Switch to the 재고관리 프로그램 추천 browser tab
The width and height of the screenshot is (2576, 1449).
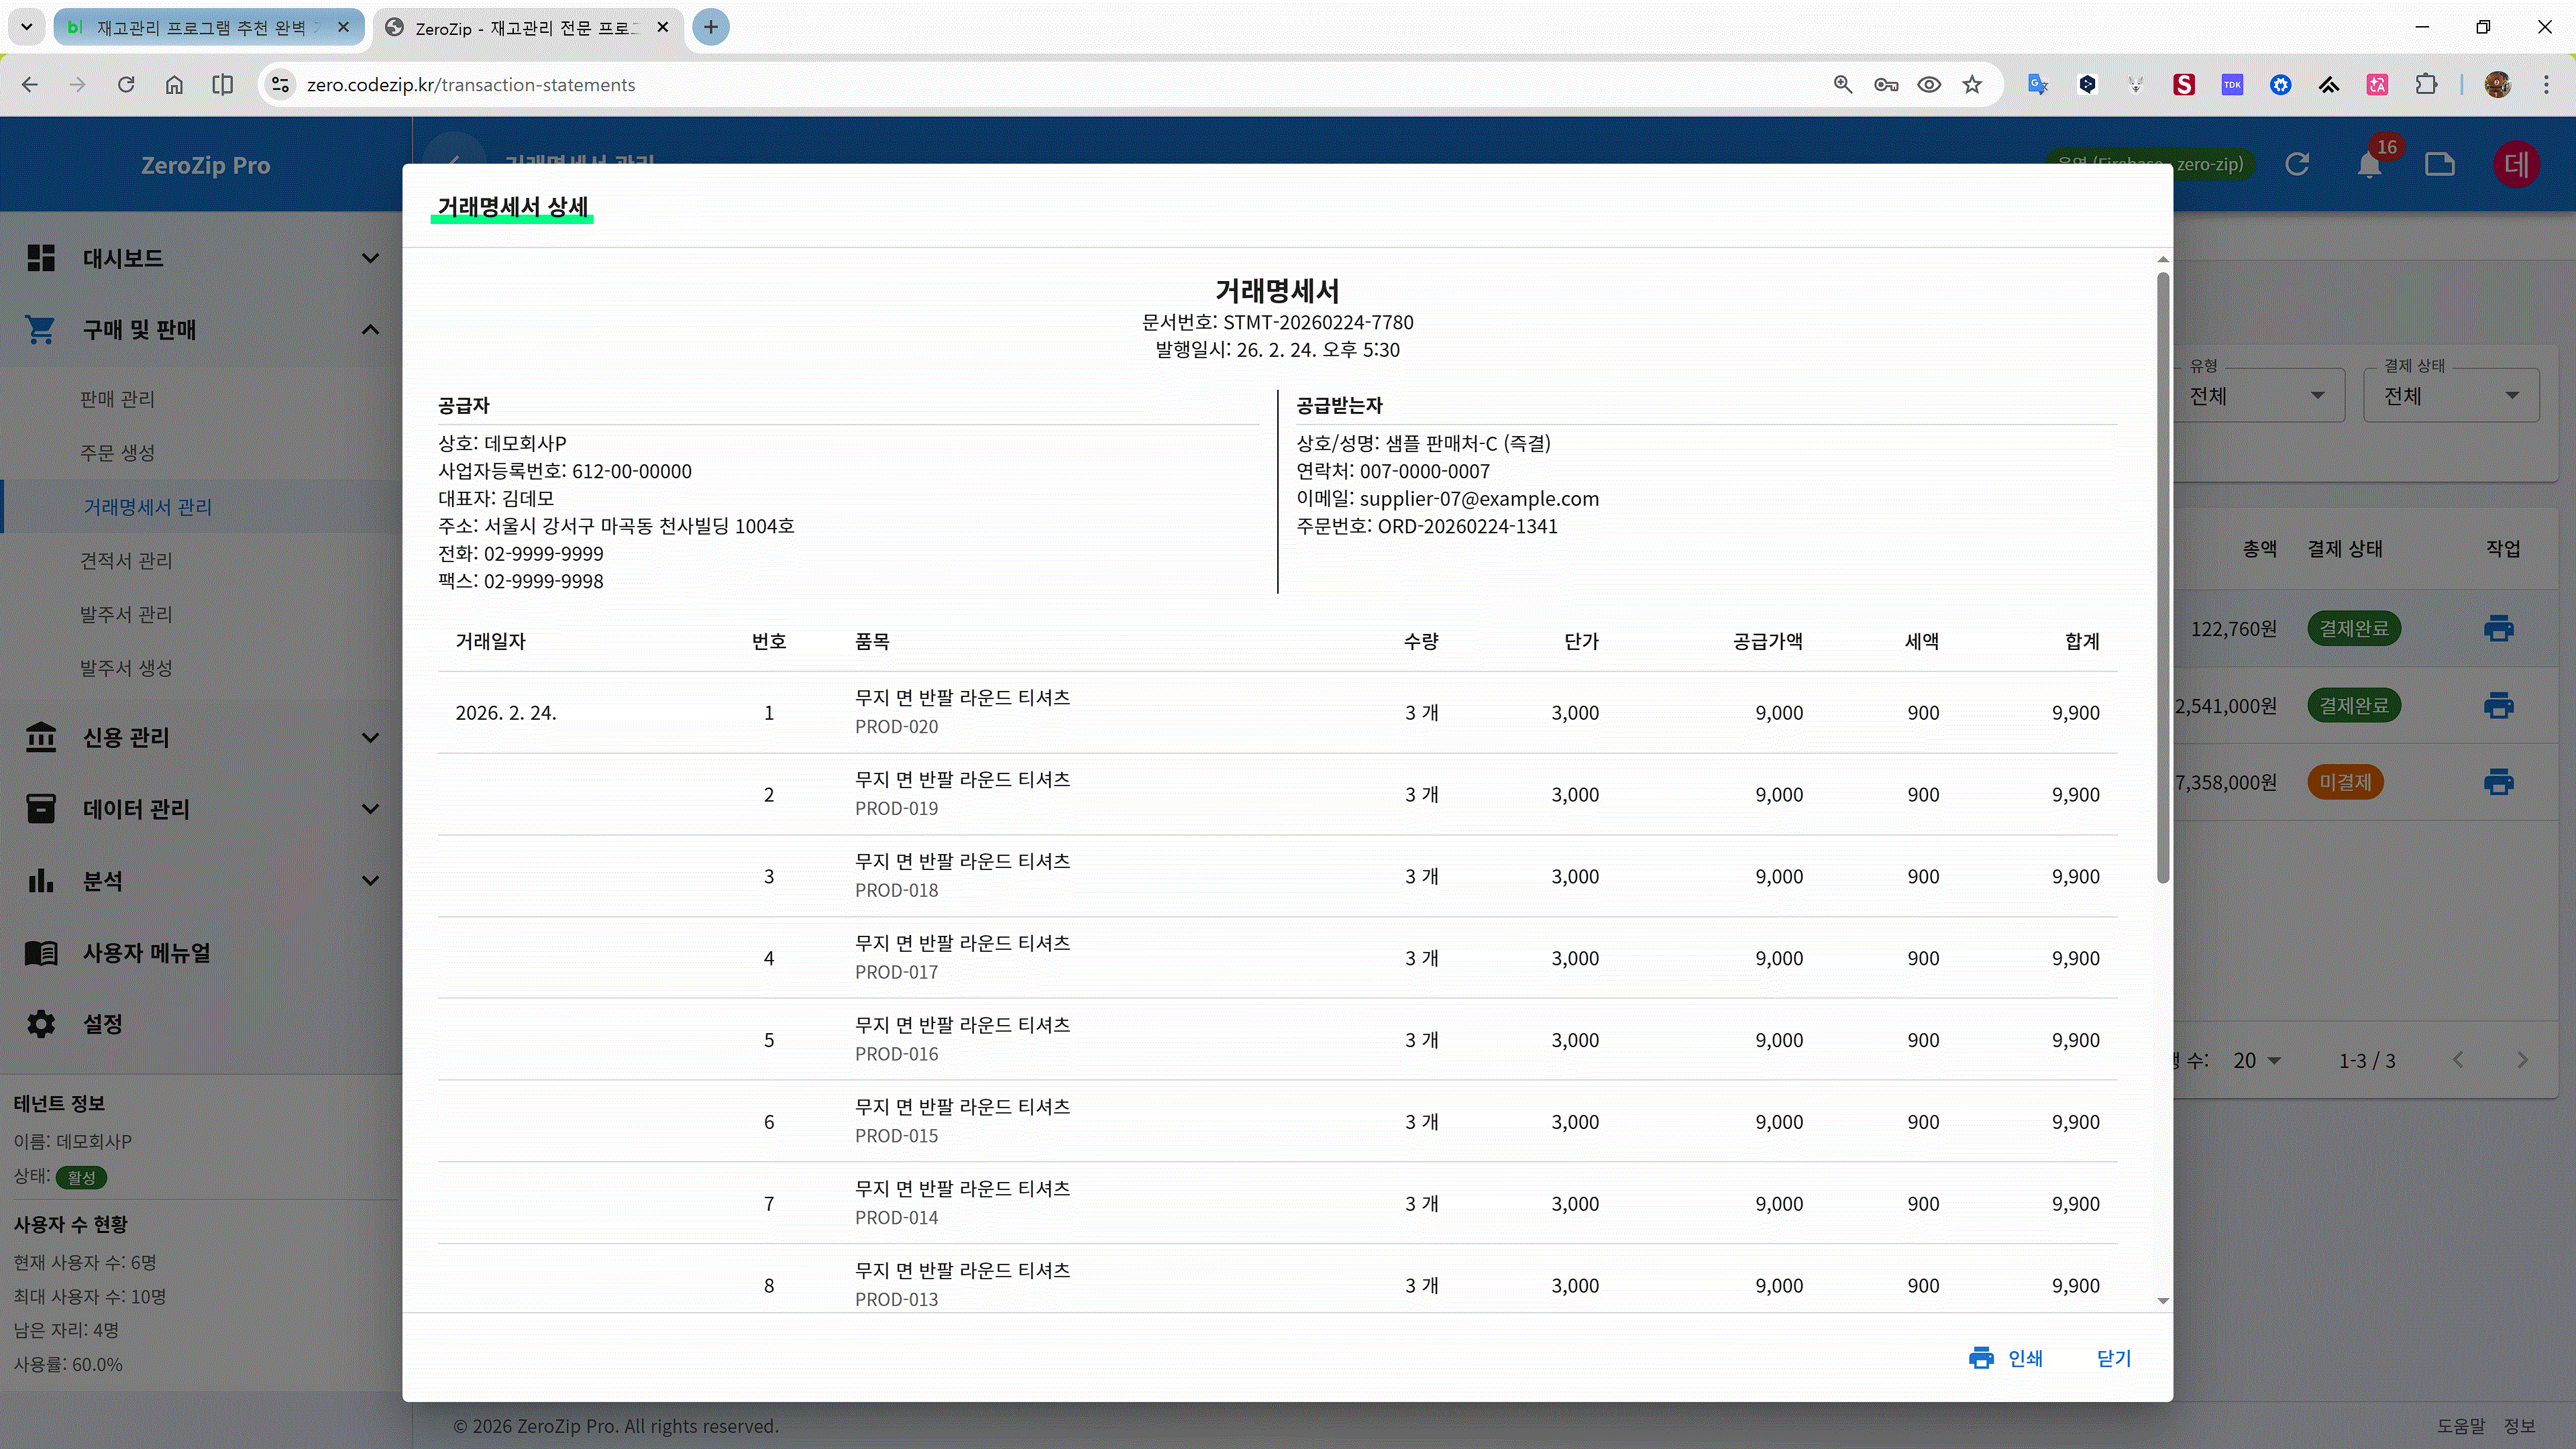(200, 28)
